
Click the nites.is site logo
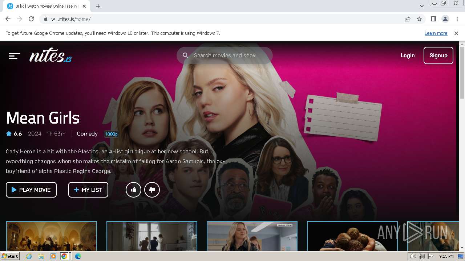pyautogui.click(x=50, y=55)
